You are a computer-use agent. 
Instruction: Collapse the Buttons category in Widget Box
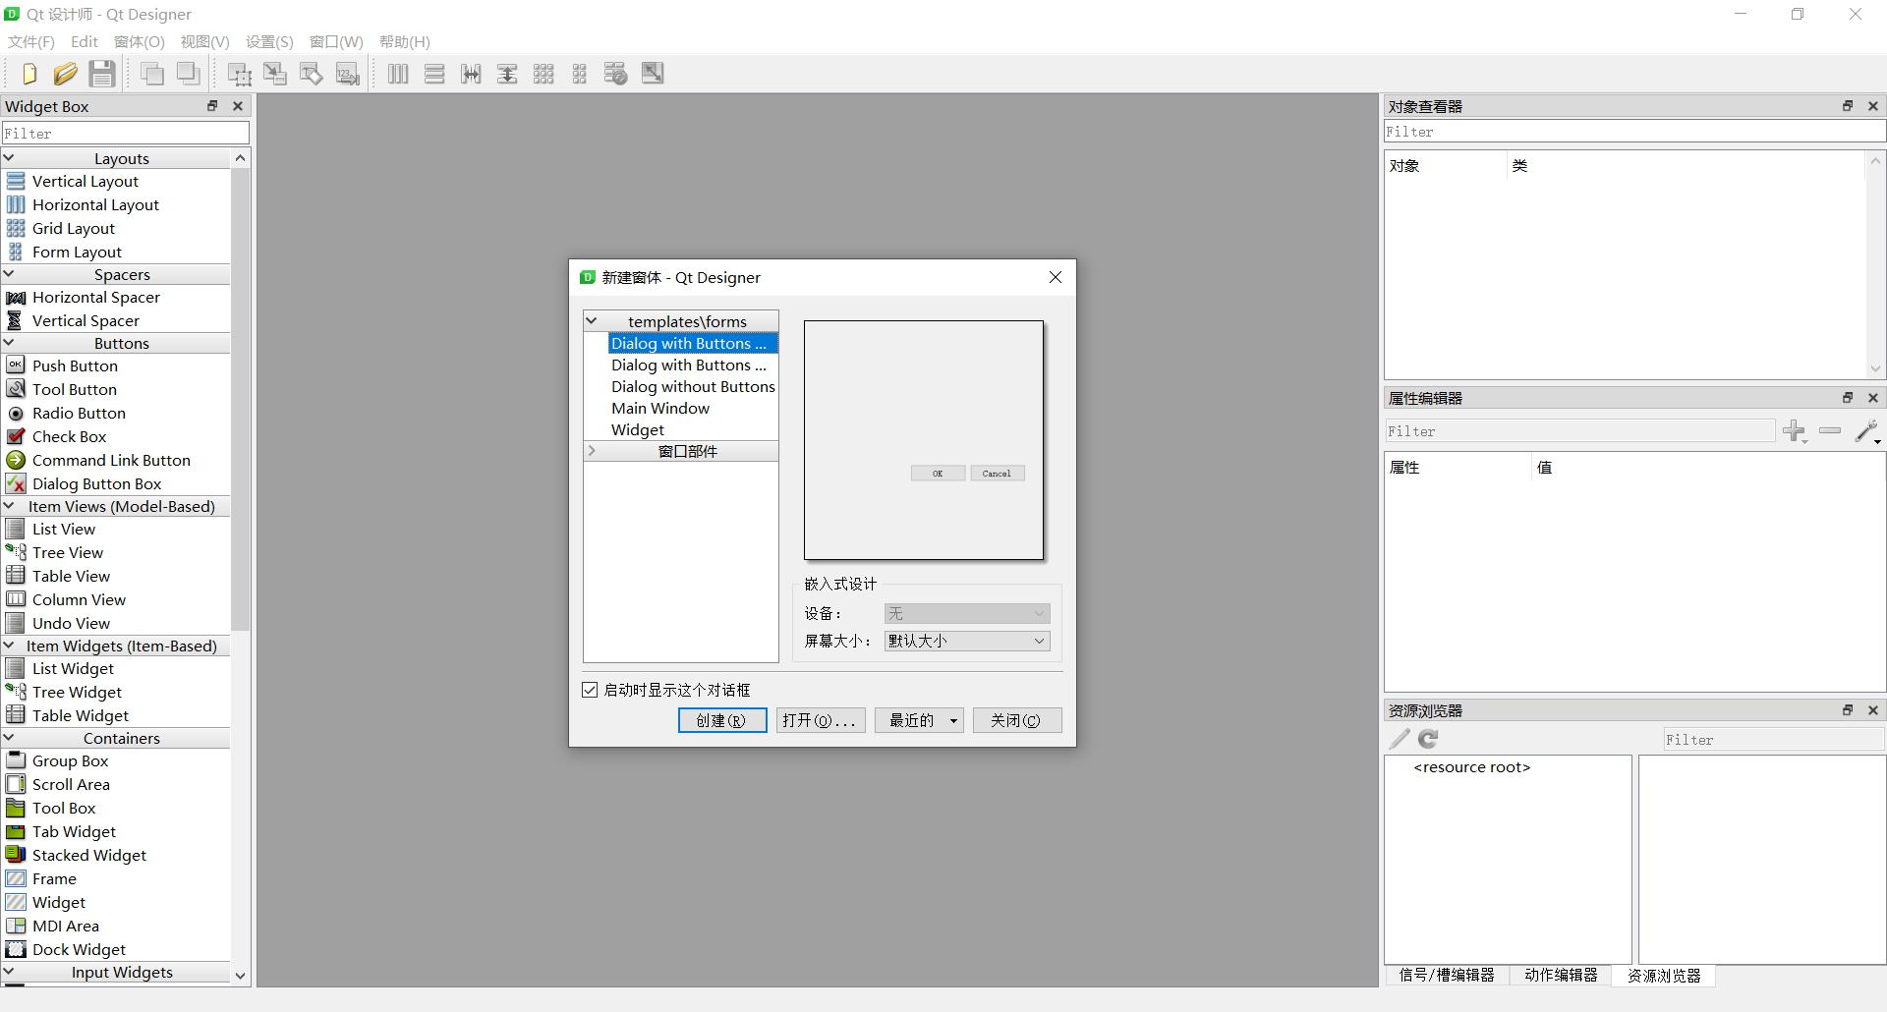pos(9,343)
